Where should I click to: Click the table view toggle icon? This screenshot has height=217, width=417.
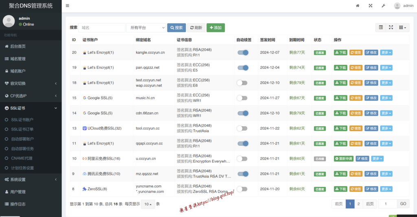(x=381, y=27)
